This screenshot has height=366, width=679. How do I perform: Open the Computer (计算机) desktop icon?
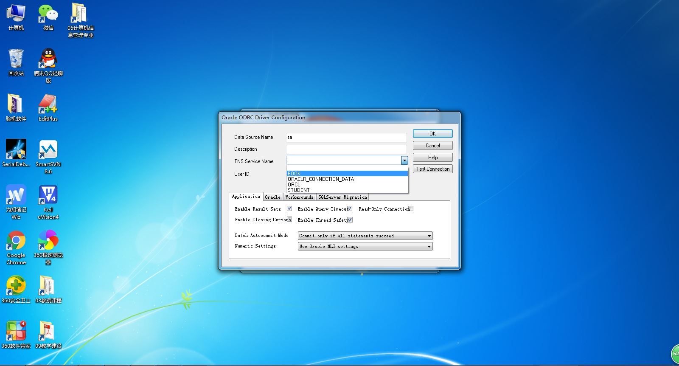16,17
